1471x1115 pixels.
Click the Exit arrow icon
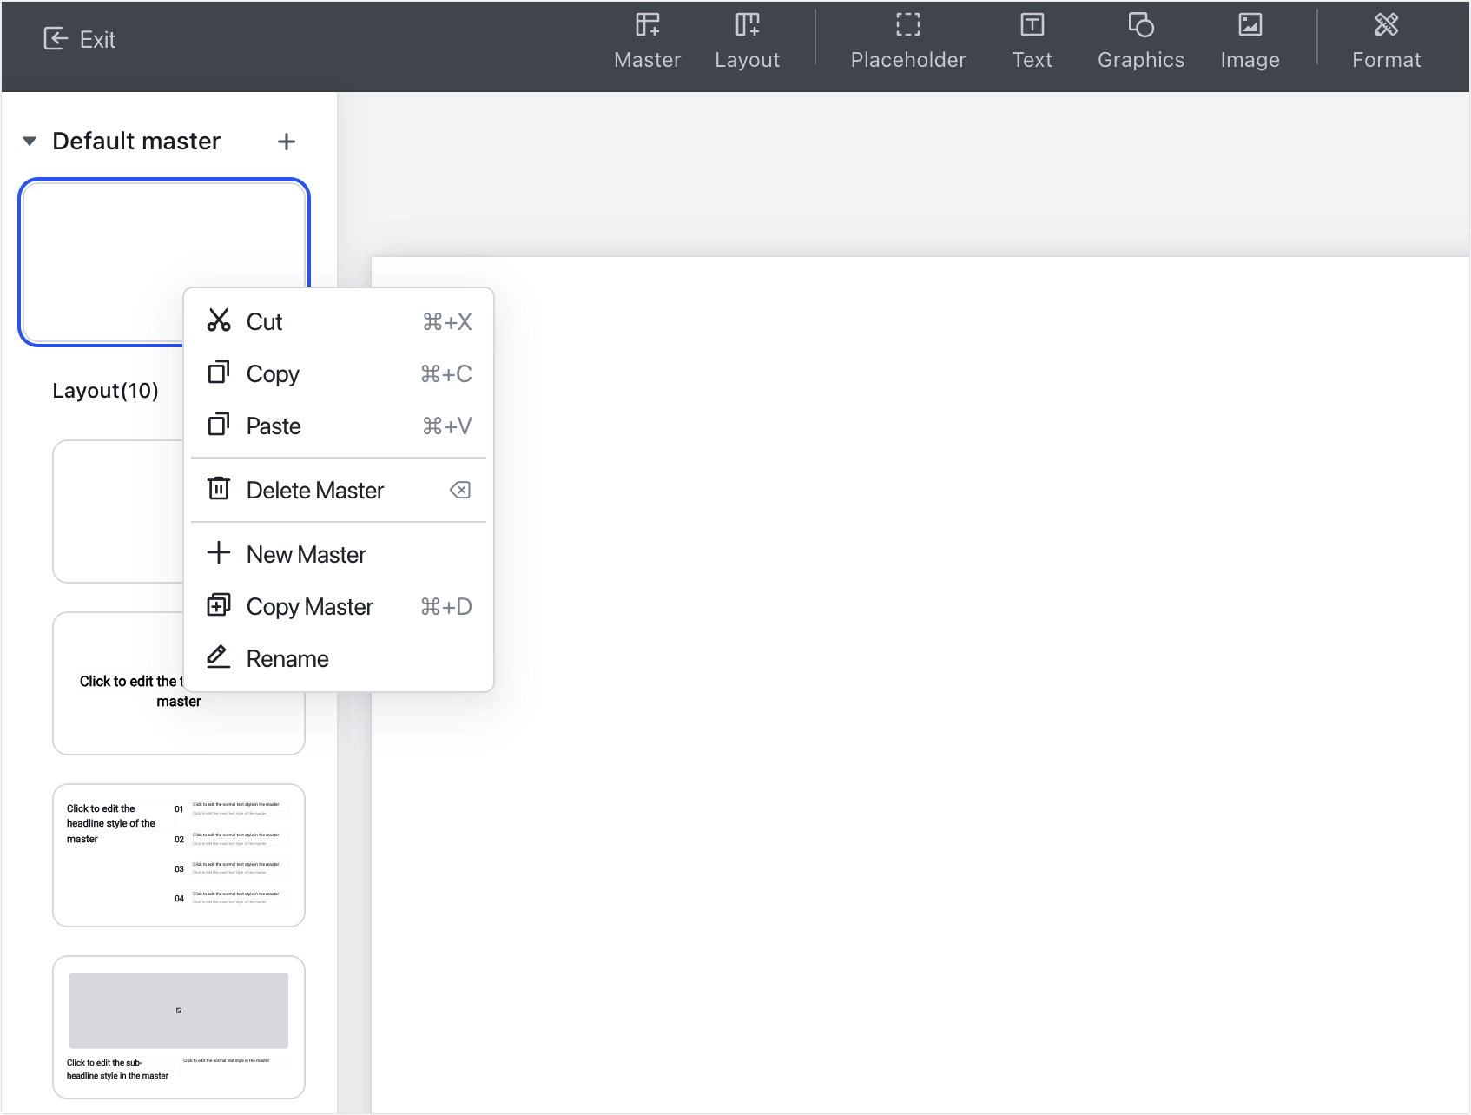pos(55,37)
